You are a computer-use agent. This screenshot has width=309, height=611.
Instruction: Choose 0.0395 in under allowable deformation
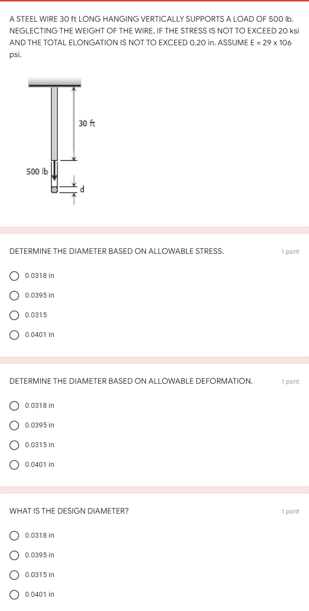point(14,425)
